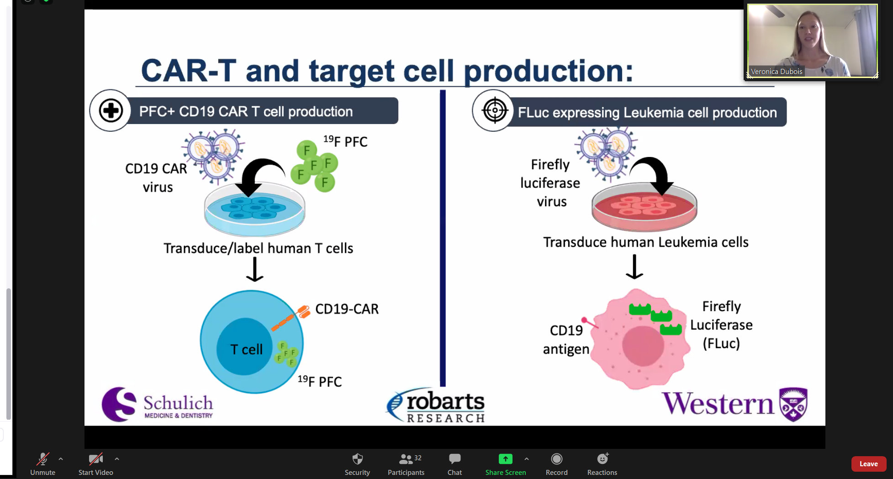Open the Participants panel
The width and height of the screenshot is (893, 479).
tap(406, 463)
